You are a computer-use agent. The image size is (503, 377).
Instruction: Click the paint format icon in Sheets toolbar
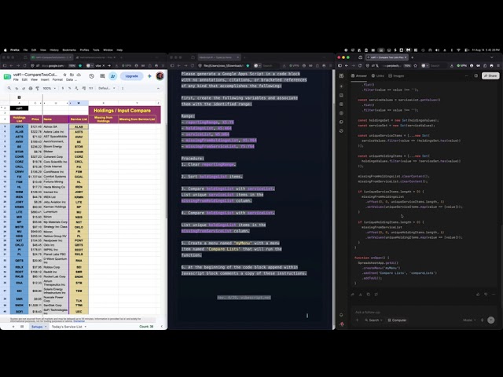[38, 88]
